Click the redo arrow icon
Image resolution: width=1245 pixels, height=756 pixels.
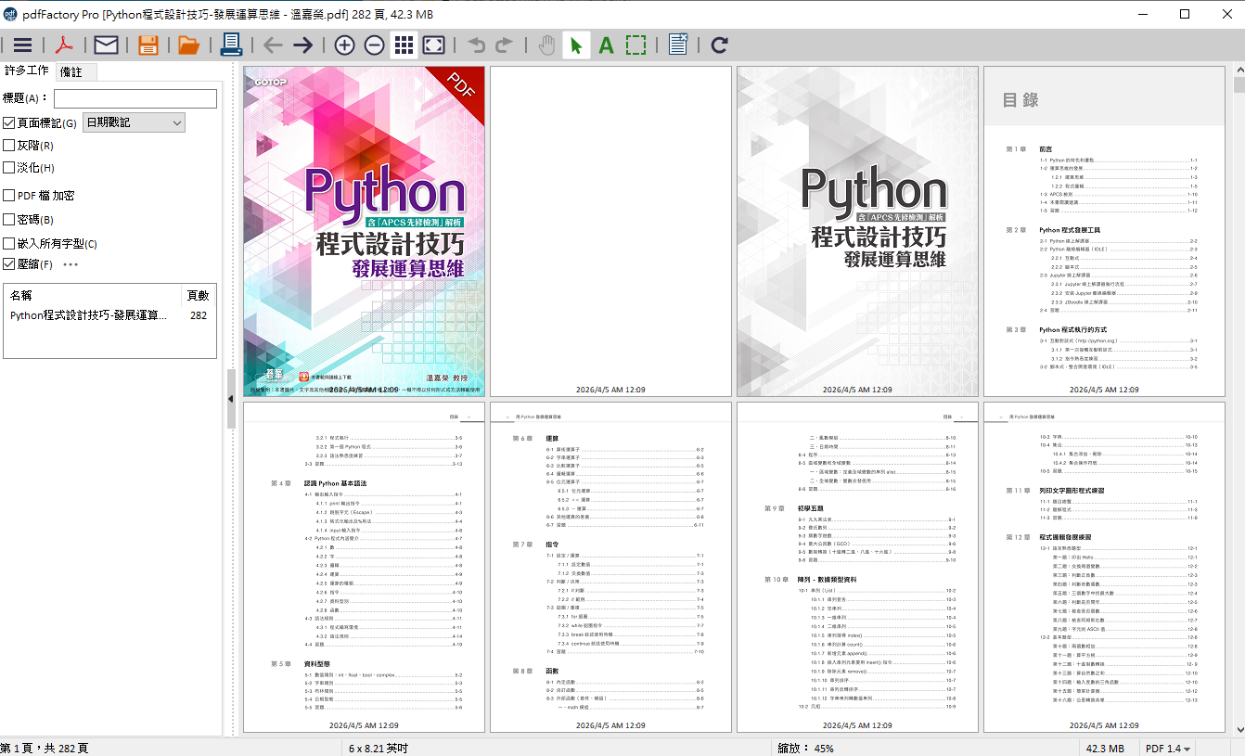(x=504, y=45)
